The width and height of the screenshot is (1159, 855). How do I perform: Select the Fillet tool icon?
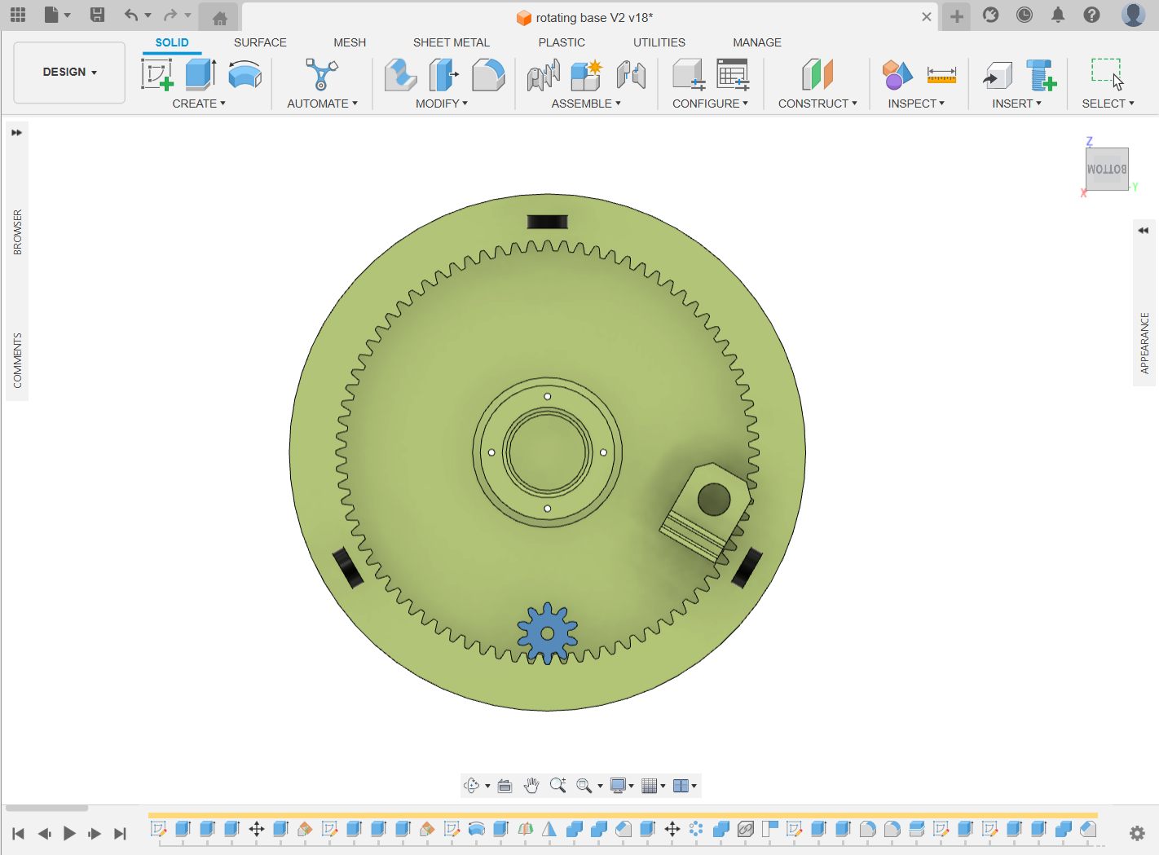click(x=487, y=75)
